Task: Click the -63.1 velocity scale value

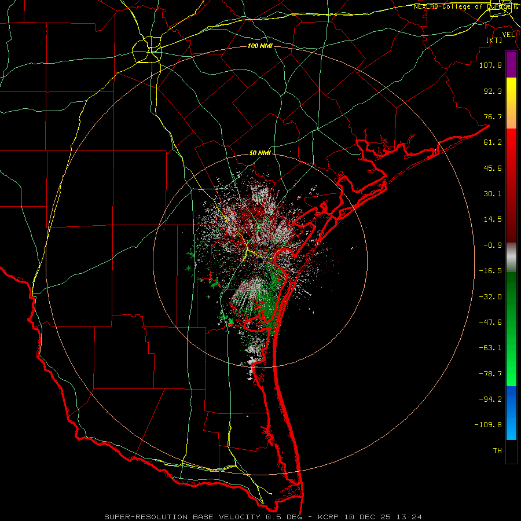Action: coord(490,348)
